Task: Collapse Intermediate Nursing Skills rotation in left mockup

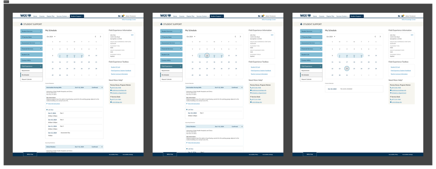Action: pyautogui.click(x=102, y=88)
